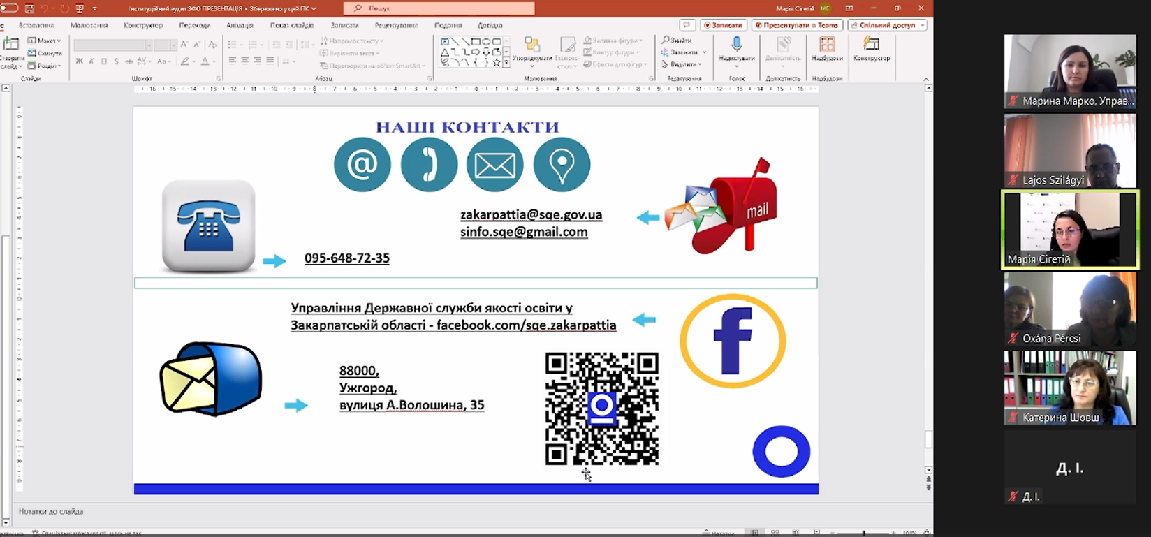
Task: Toggle the AutoSave switch
Action: [x=10, y=8]
